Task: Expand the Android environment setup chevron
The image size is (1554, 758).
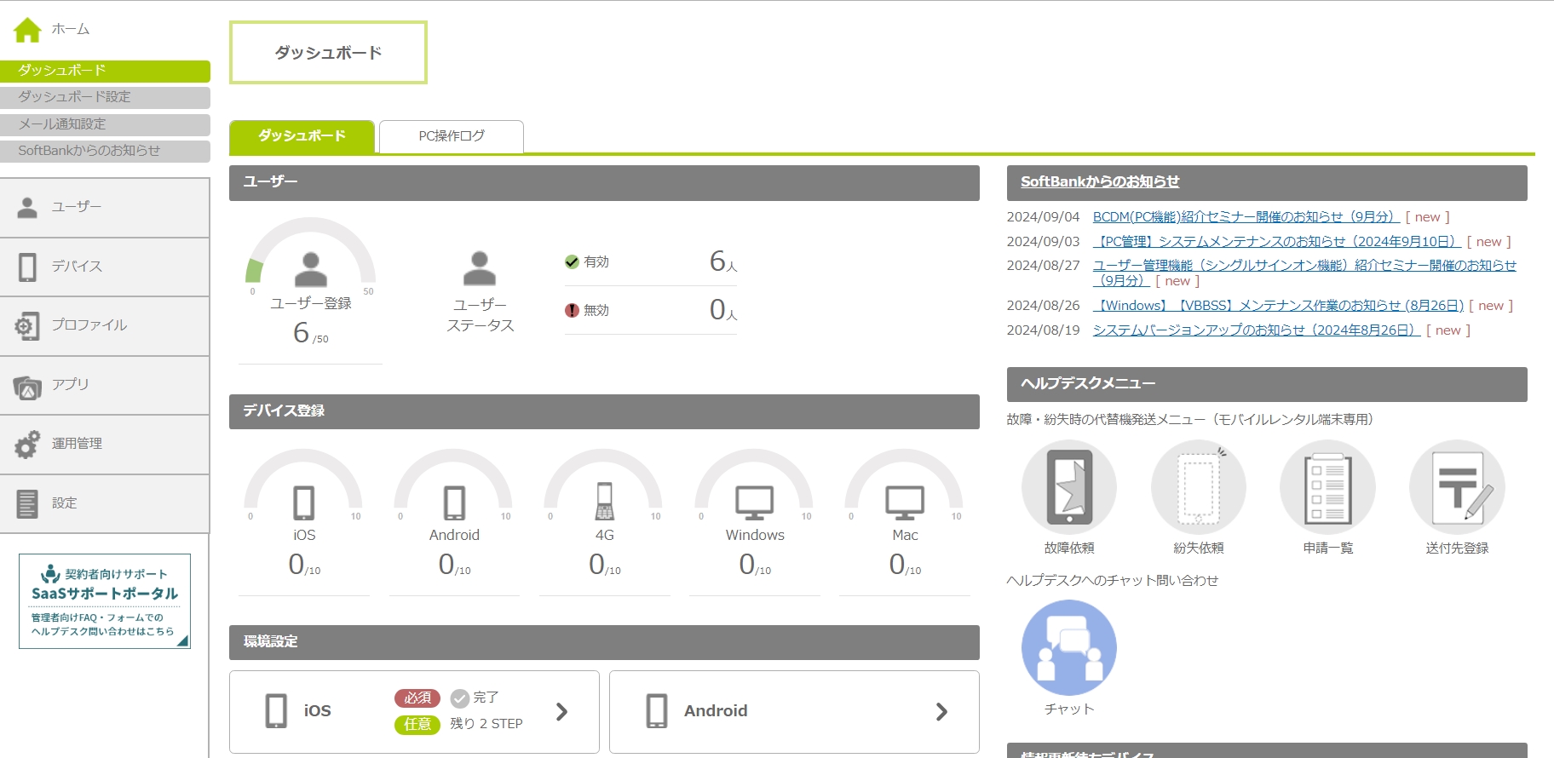Action: click(x=941, y=712)
